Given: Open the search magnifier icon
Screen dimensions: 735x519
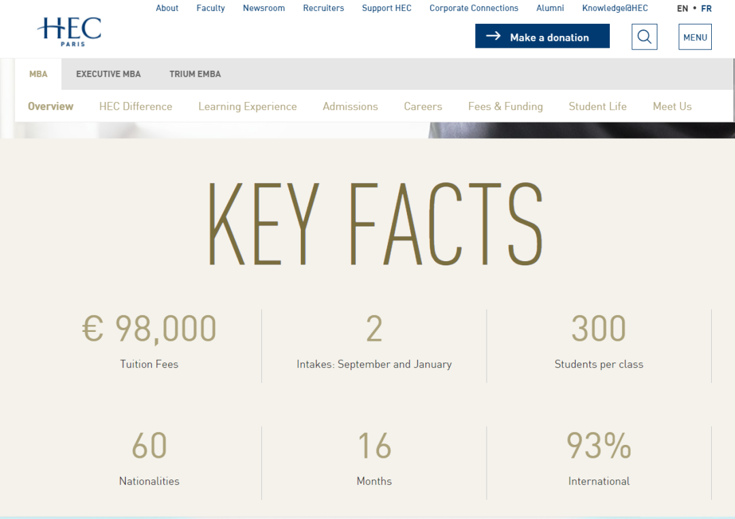Looking at the screenshot, I should point(644,37).
